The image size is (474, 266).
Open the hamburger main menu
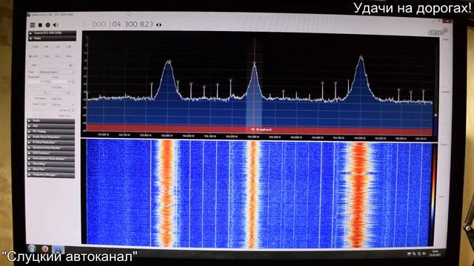point(33,24)
